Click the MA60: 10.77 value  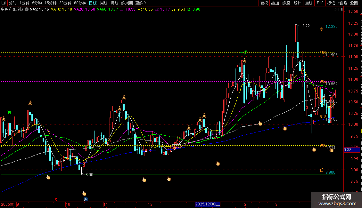[x=107, y=10]
